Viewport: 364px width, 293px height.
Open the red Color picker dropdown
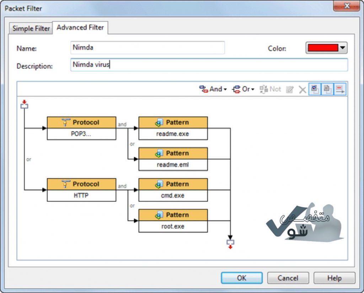[326, 48]
